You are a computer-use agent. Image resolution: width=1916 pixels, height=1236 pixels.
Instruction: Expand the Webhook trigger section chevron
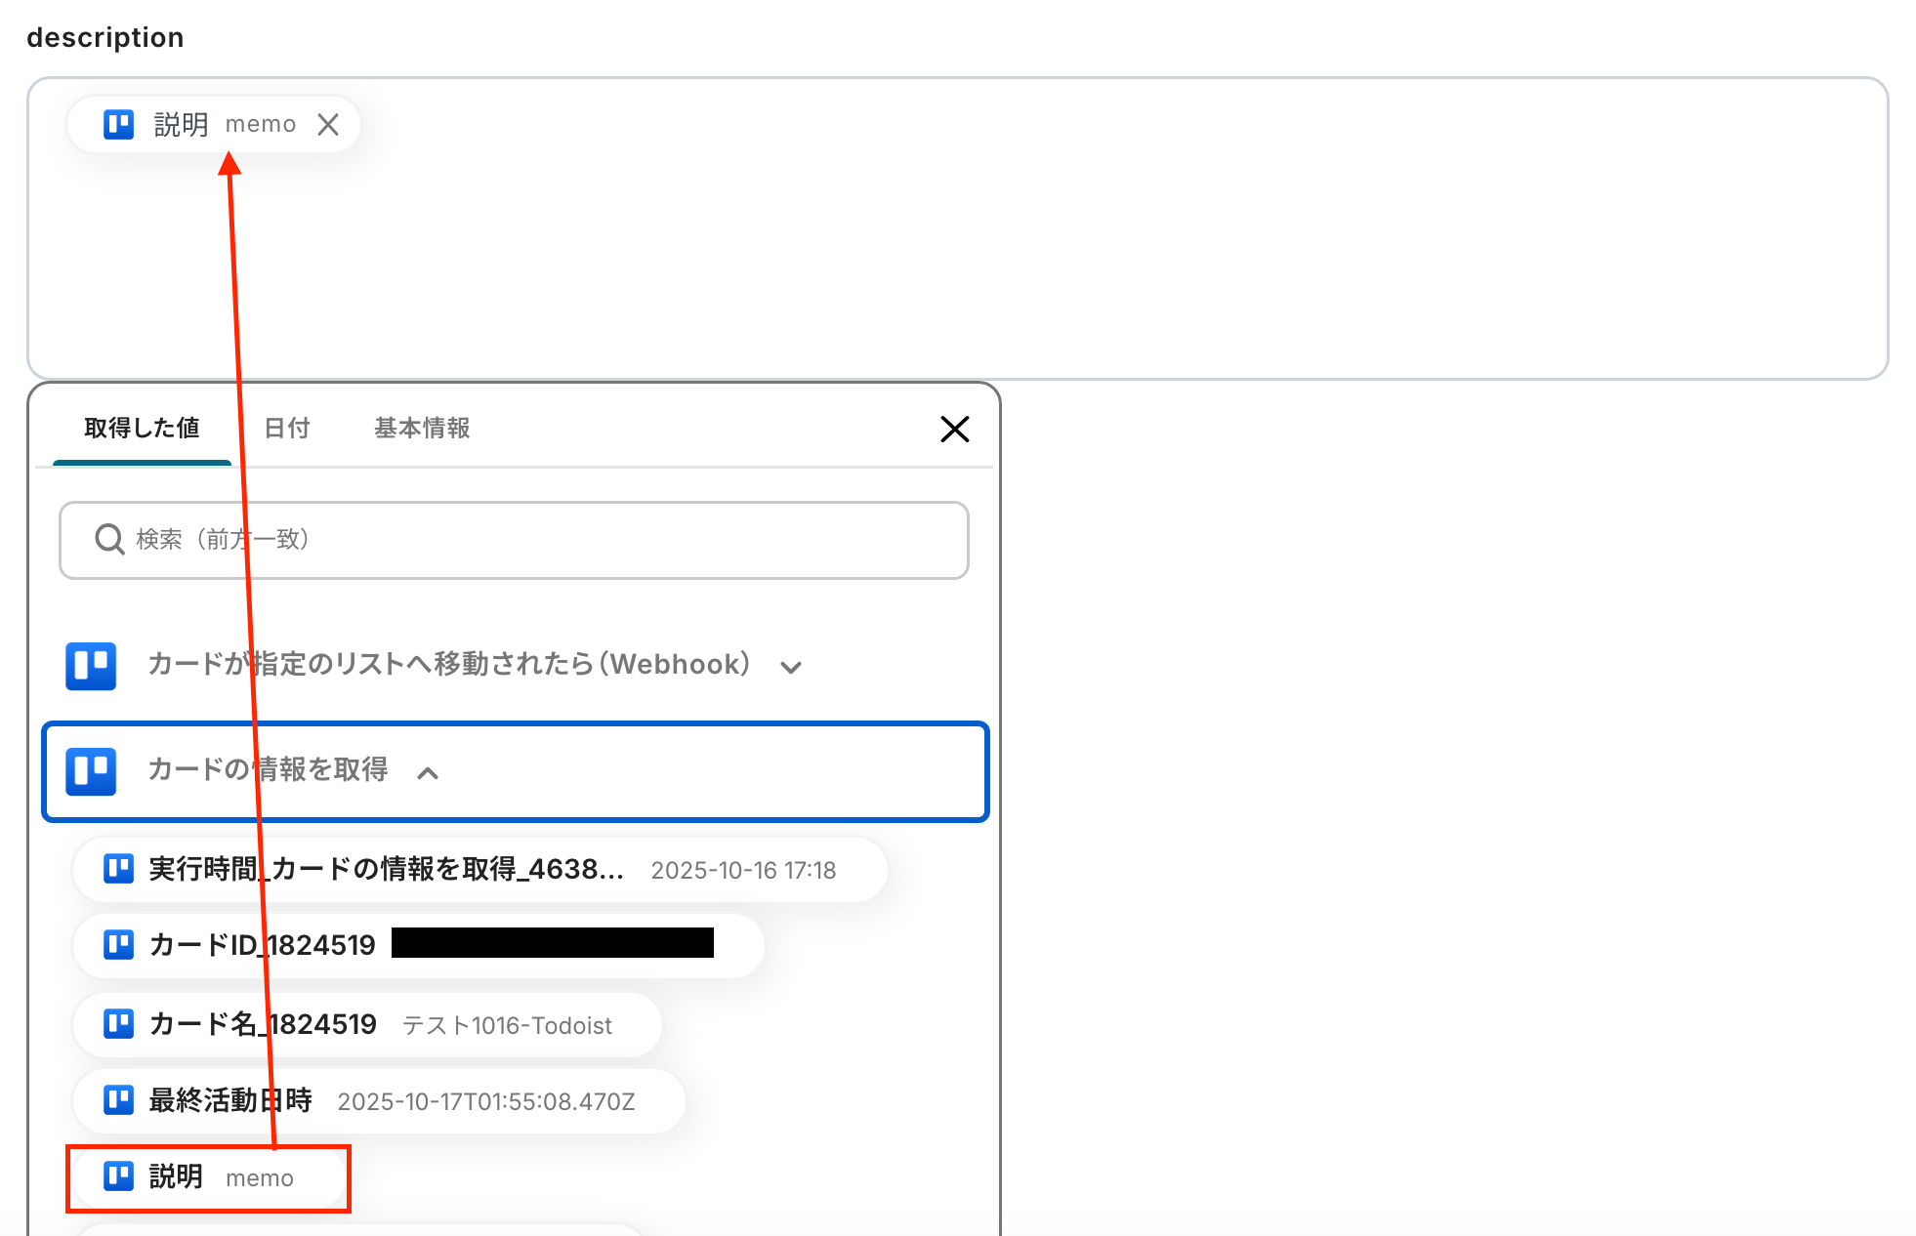pyautogui.click(x=791, y=667)
